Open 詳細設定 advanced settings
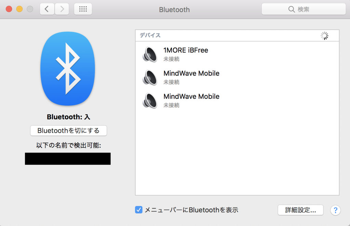This screenshot has height=226, width=350. 300,210
